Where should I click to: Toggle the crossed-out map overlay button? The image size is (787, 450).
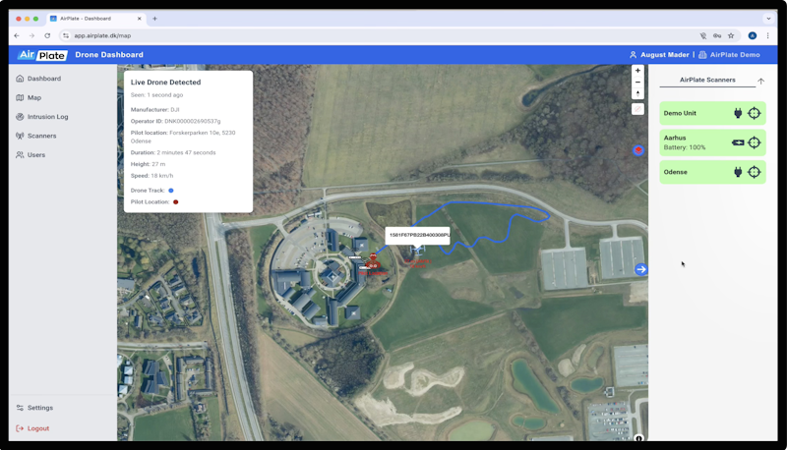(637, 109)
